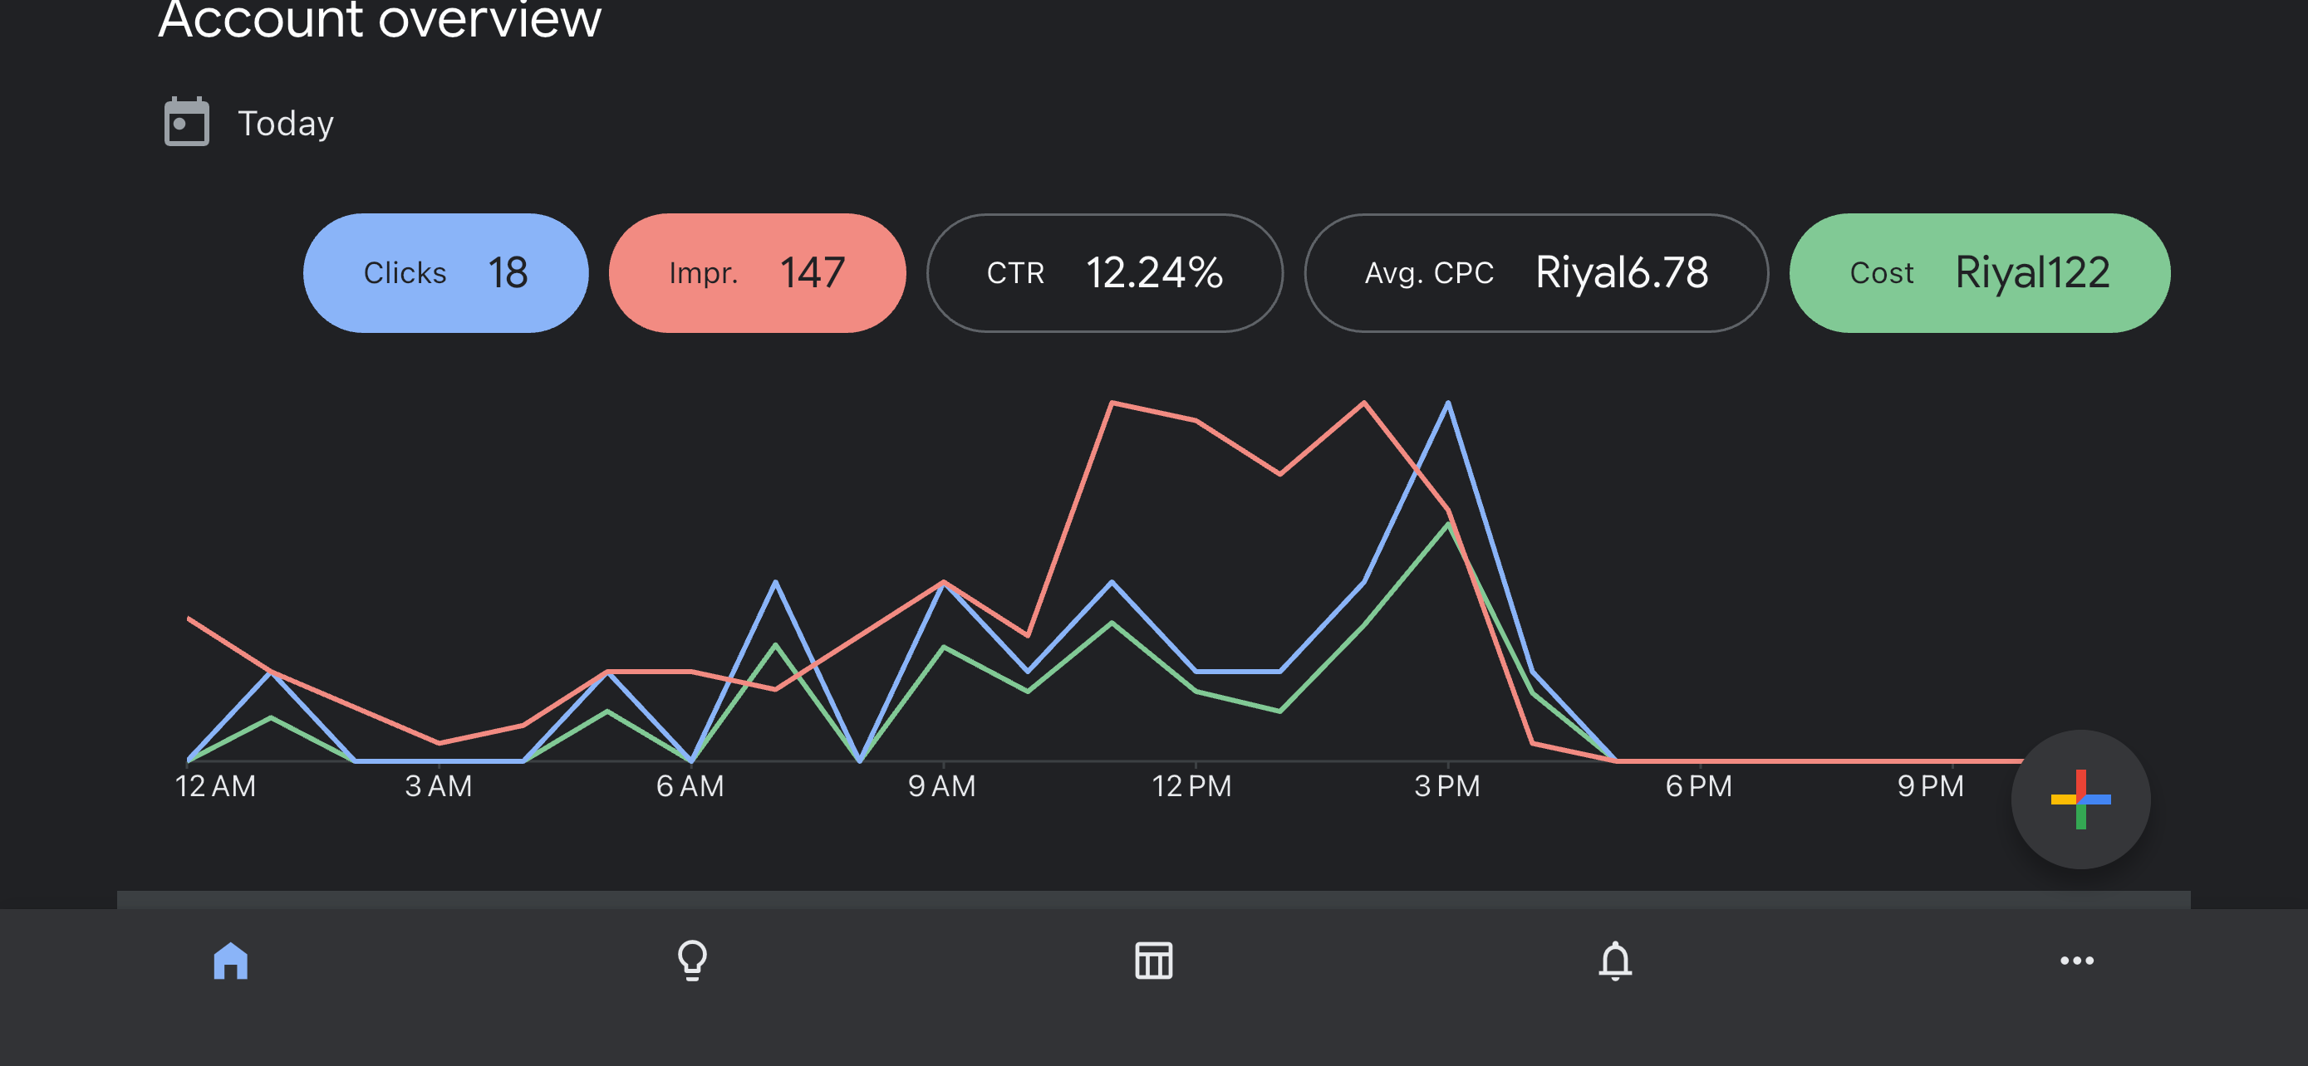Open the bell notifications tab
This screenshot has height=1066, width=2308.
coord(1614,961)
